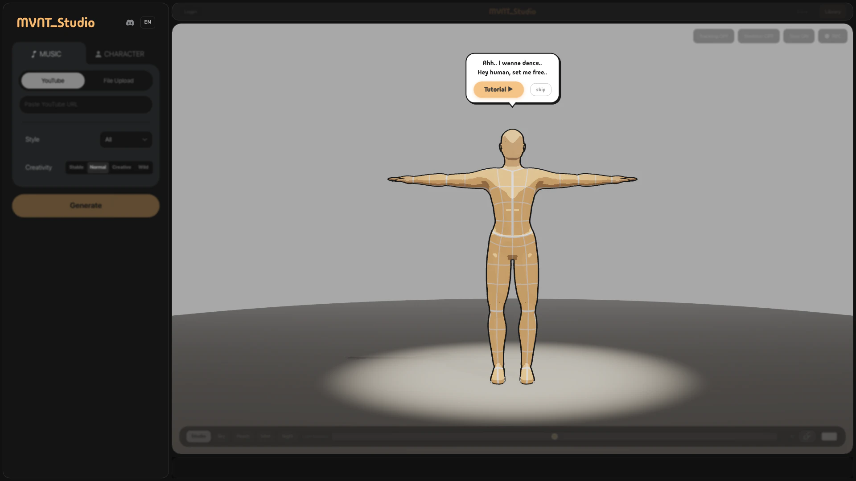This screenshot has width=856, height=481.
Task: Switch to the CHARACTER tab
Action: [x=120, y=54]
